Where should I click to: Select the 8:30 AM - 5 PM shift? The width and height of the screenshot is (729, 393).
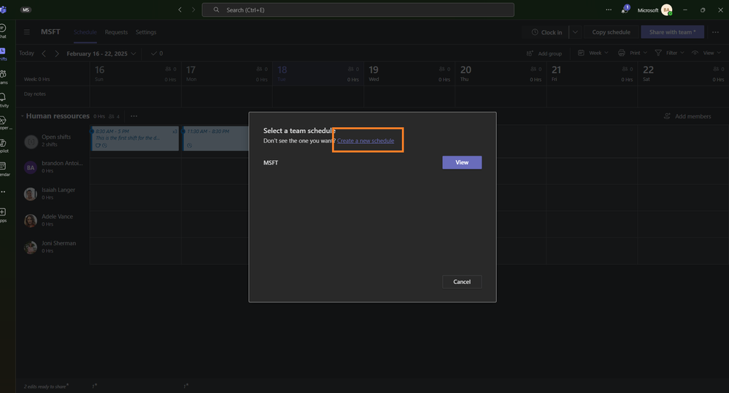pyautogui.click(x=135, y=138)
